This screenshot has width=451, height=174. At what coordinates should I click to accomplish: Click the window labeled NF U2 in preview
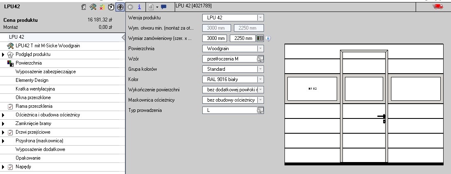(312, 89)
